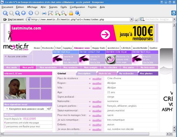The image size is (177, 137).
Task: Open the URL history dropdown arrow
Action: [132, 19]
